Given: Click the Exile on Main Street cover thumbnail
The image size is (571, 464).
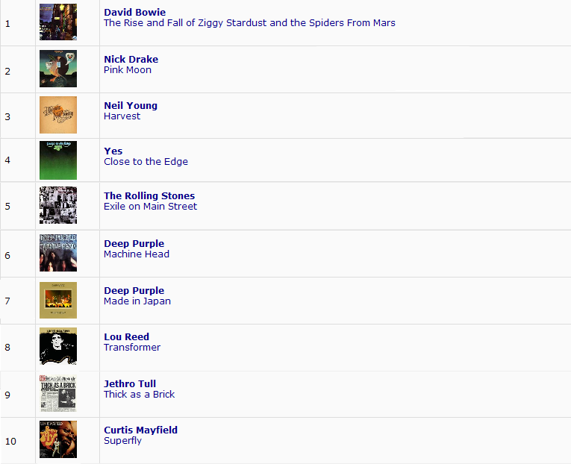Looking at the screenshot, I should click(x=58, y=205).
